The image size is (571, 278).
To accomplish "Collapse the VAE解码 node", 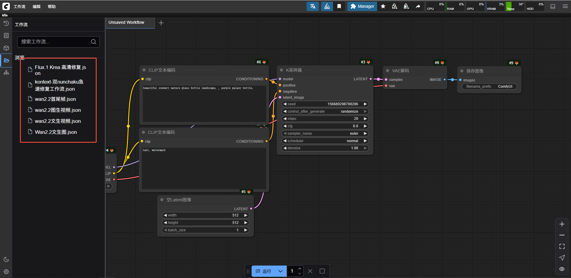I will coord(388,71).
